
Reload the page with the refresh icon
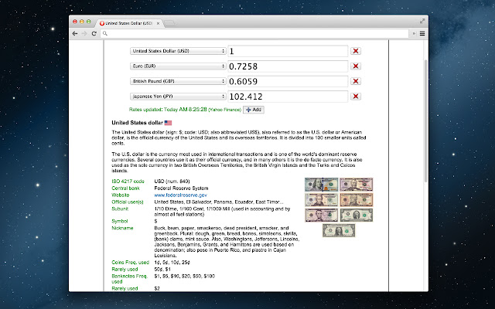94,33
